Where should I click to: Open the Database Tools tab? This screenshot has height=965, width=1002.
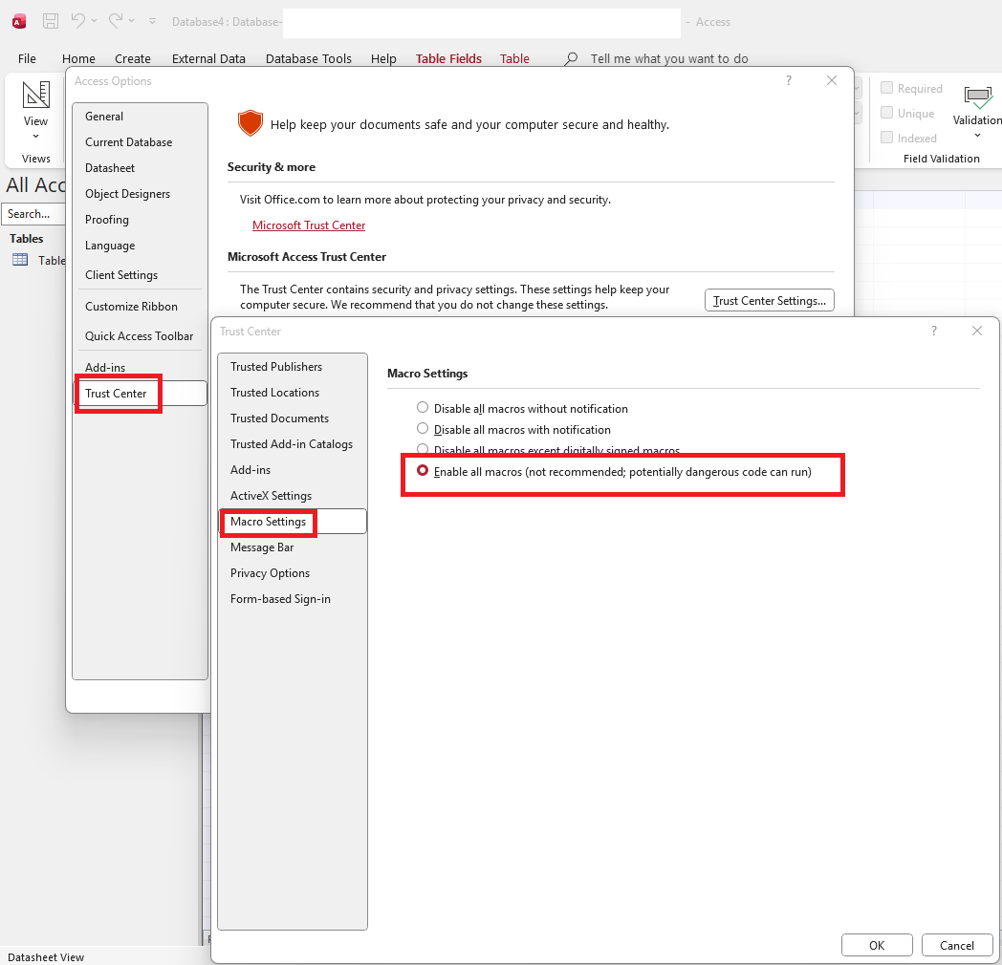pos(308,58)
